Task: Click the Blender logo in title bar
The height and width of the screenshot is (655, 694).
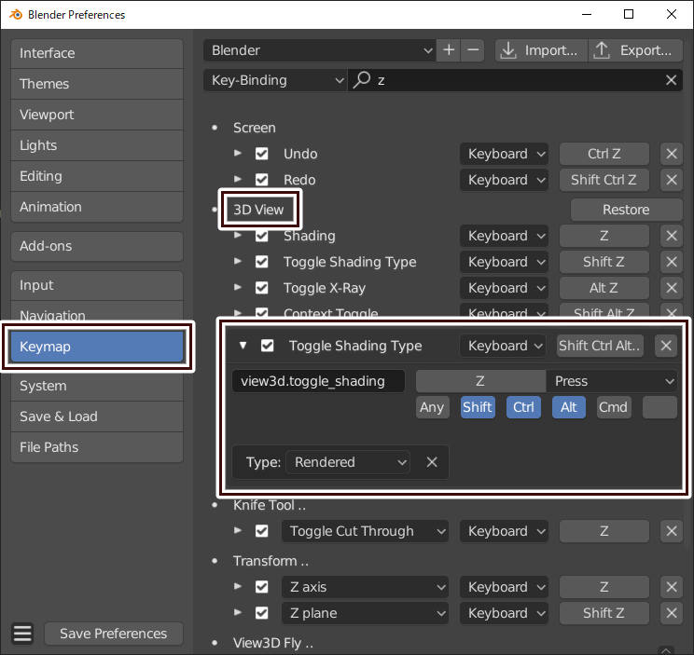Action: click(16, 15)
